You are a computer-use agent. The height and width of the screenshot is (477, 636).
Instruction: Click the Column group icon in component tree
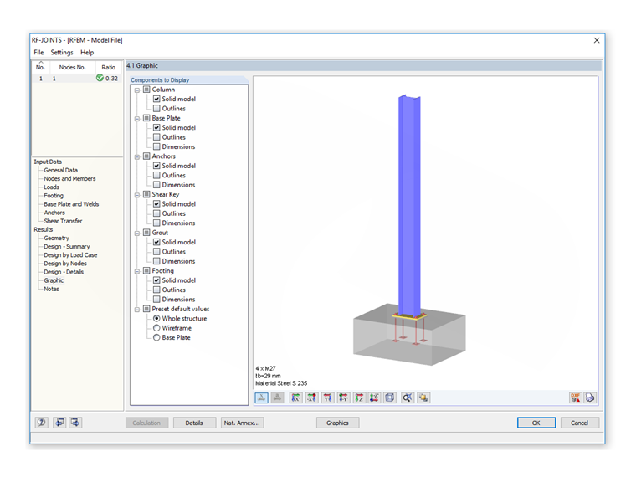pos(146,90)
